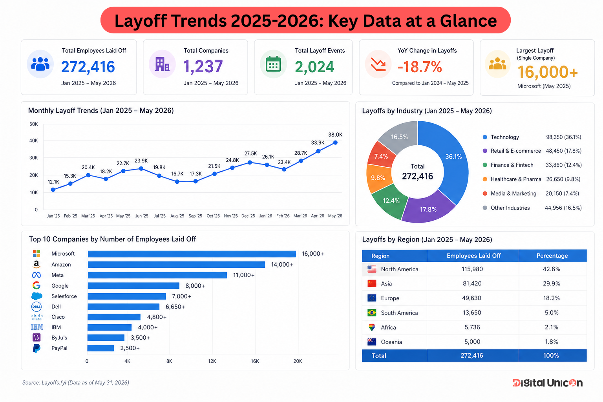Click the 16,000+ largest layoff value
This screenshot has height=402, width=603.
click(x=548, y=72)
